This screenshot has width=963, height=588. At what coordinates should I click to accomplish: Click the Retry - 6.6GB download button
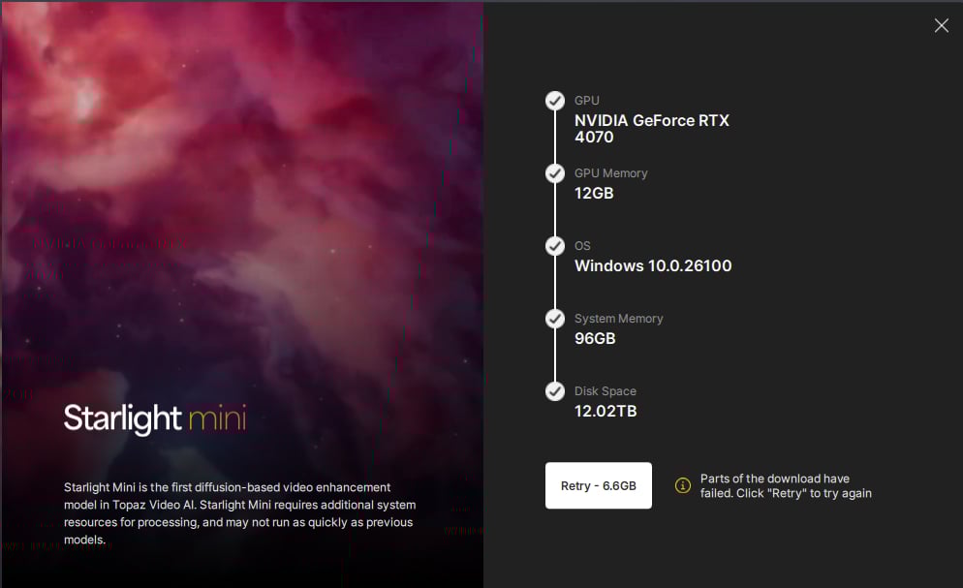598,485
